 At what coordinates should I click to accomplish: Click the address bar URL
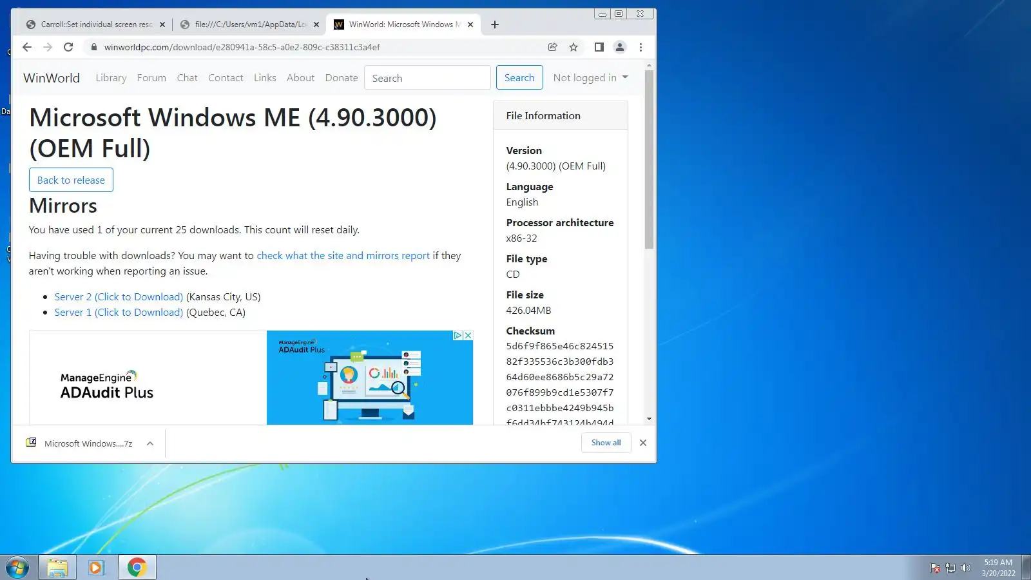(242, 47)
